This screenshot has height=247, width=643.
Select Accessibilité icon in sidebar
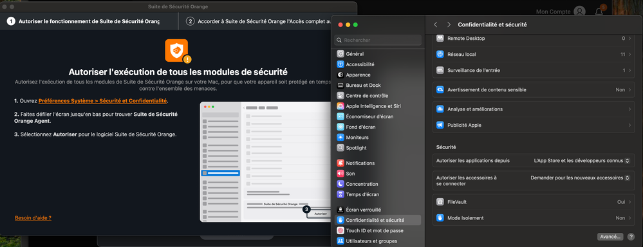click(x=340, y=64)
